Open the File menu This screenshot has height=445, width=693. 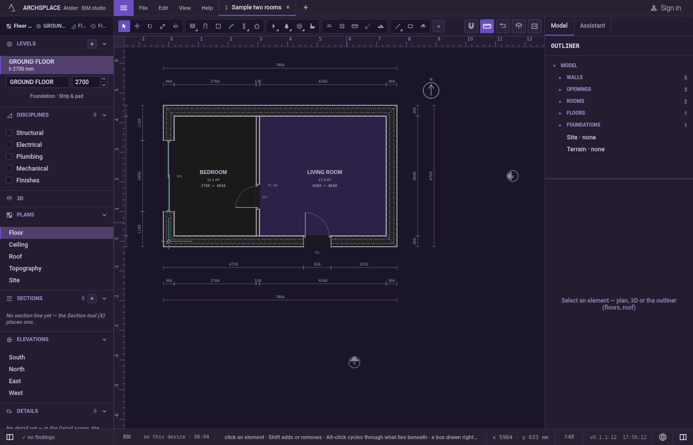(x=143, y=8)
